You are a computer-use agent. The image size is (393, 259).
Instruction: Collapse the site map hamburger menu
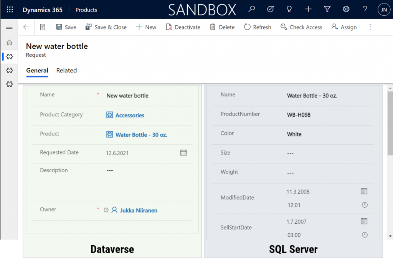pyautogui.click(x=9, y=27)
